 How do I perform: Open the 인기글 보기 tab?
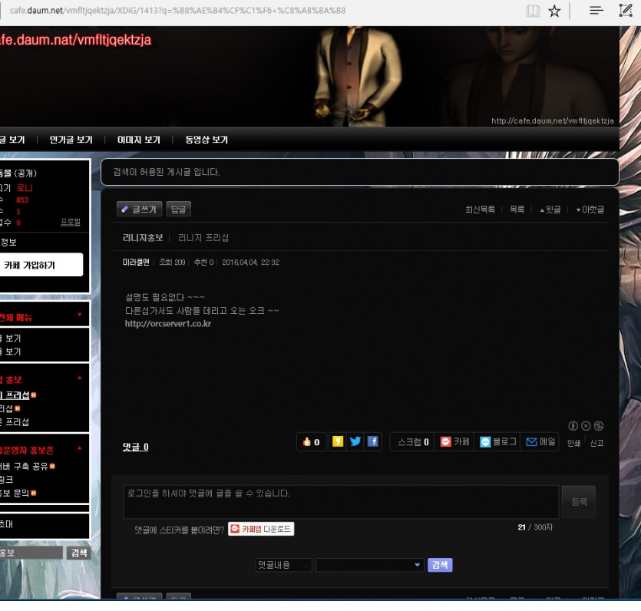pos(71,140)
